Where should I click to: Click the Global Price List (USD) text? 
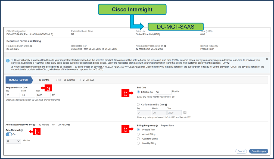click(x=148, y=35)
